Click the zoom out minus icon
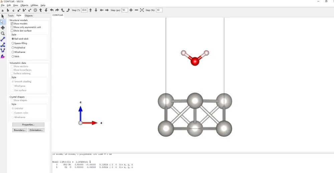Screen dimensions: 334x173 (x=136, y=10)
